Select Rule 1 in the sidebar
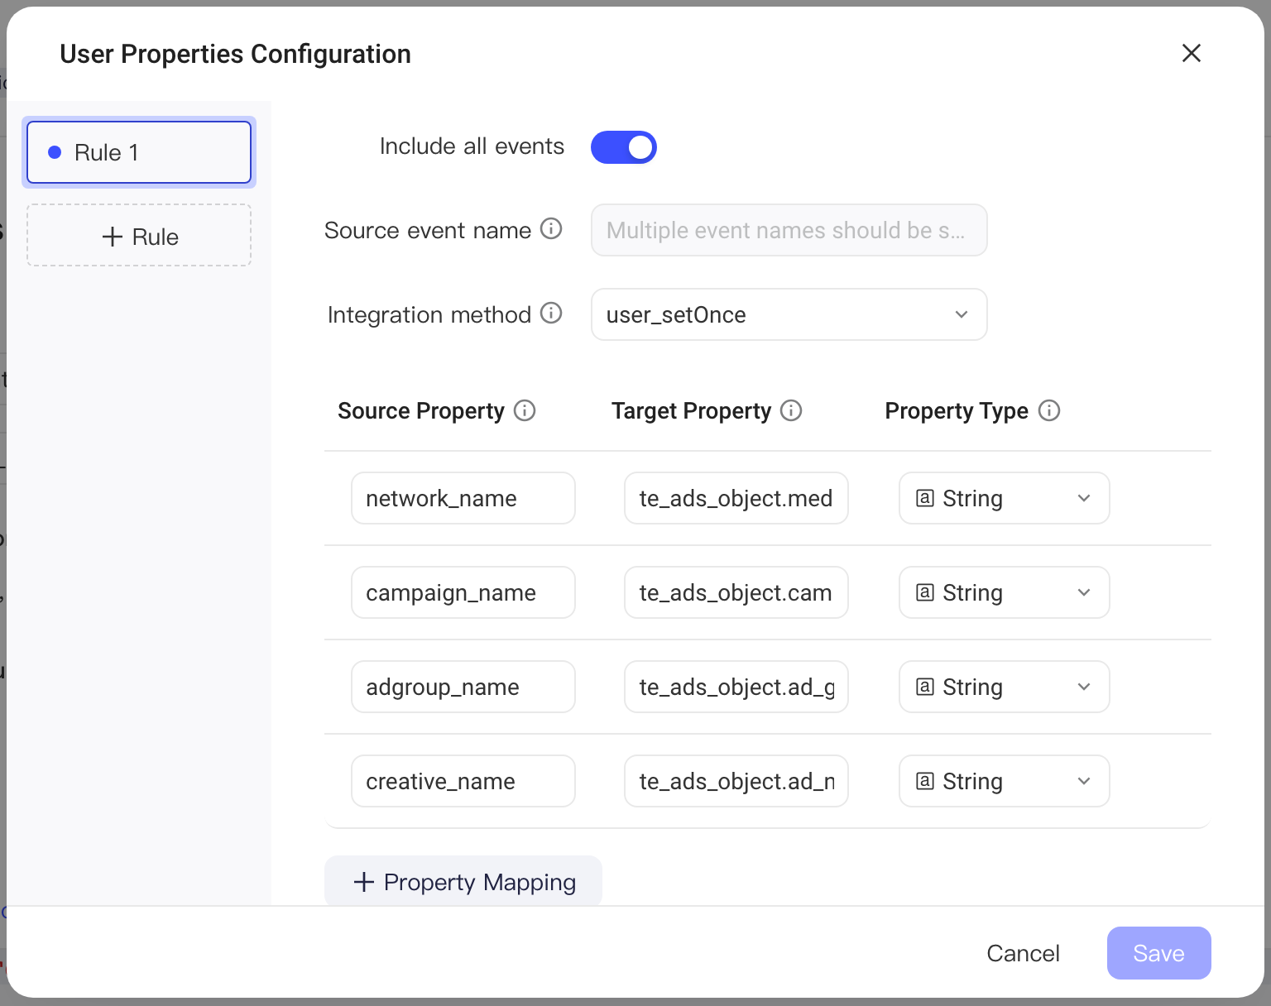 (139, 152)
